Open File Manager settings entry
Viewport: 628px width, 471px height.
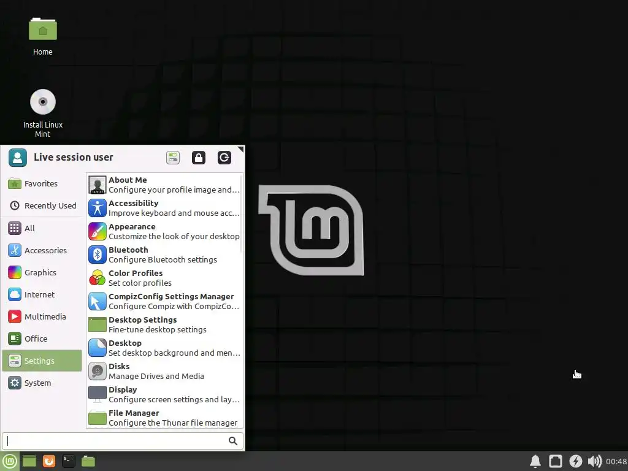pyautogui.click(x=164, y=417)
